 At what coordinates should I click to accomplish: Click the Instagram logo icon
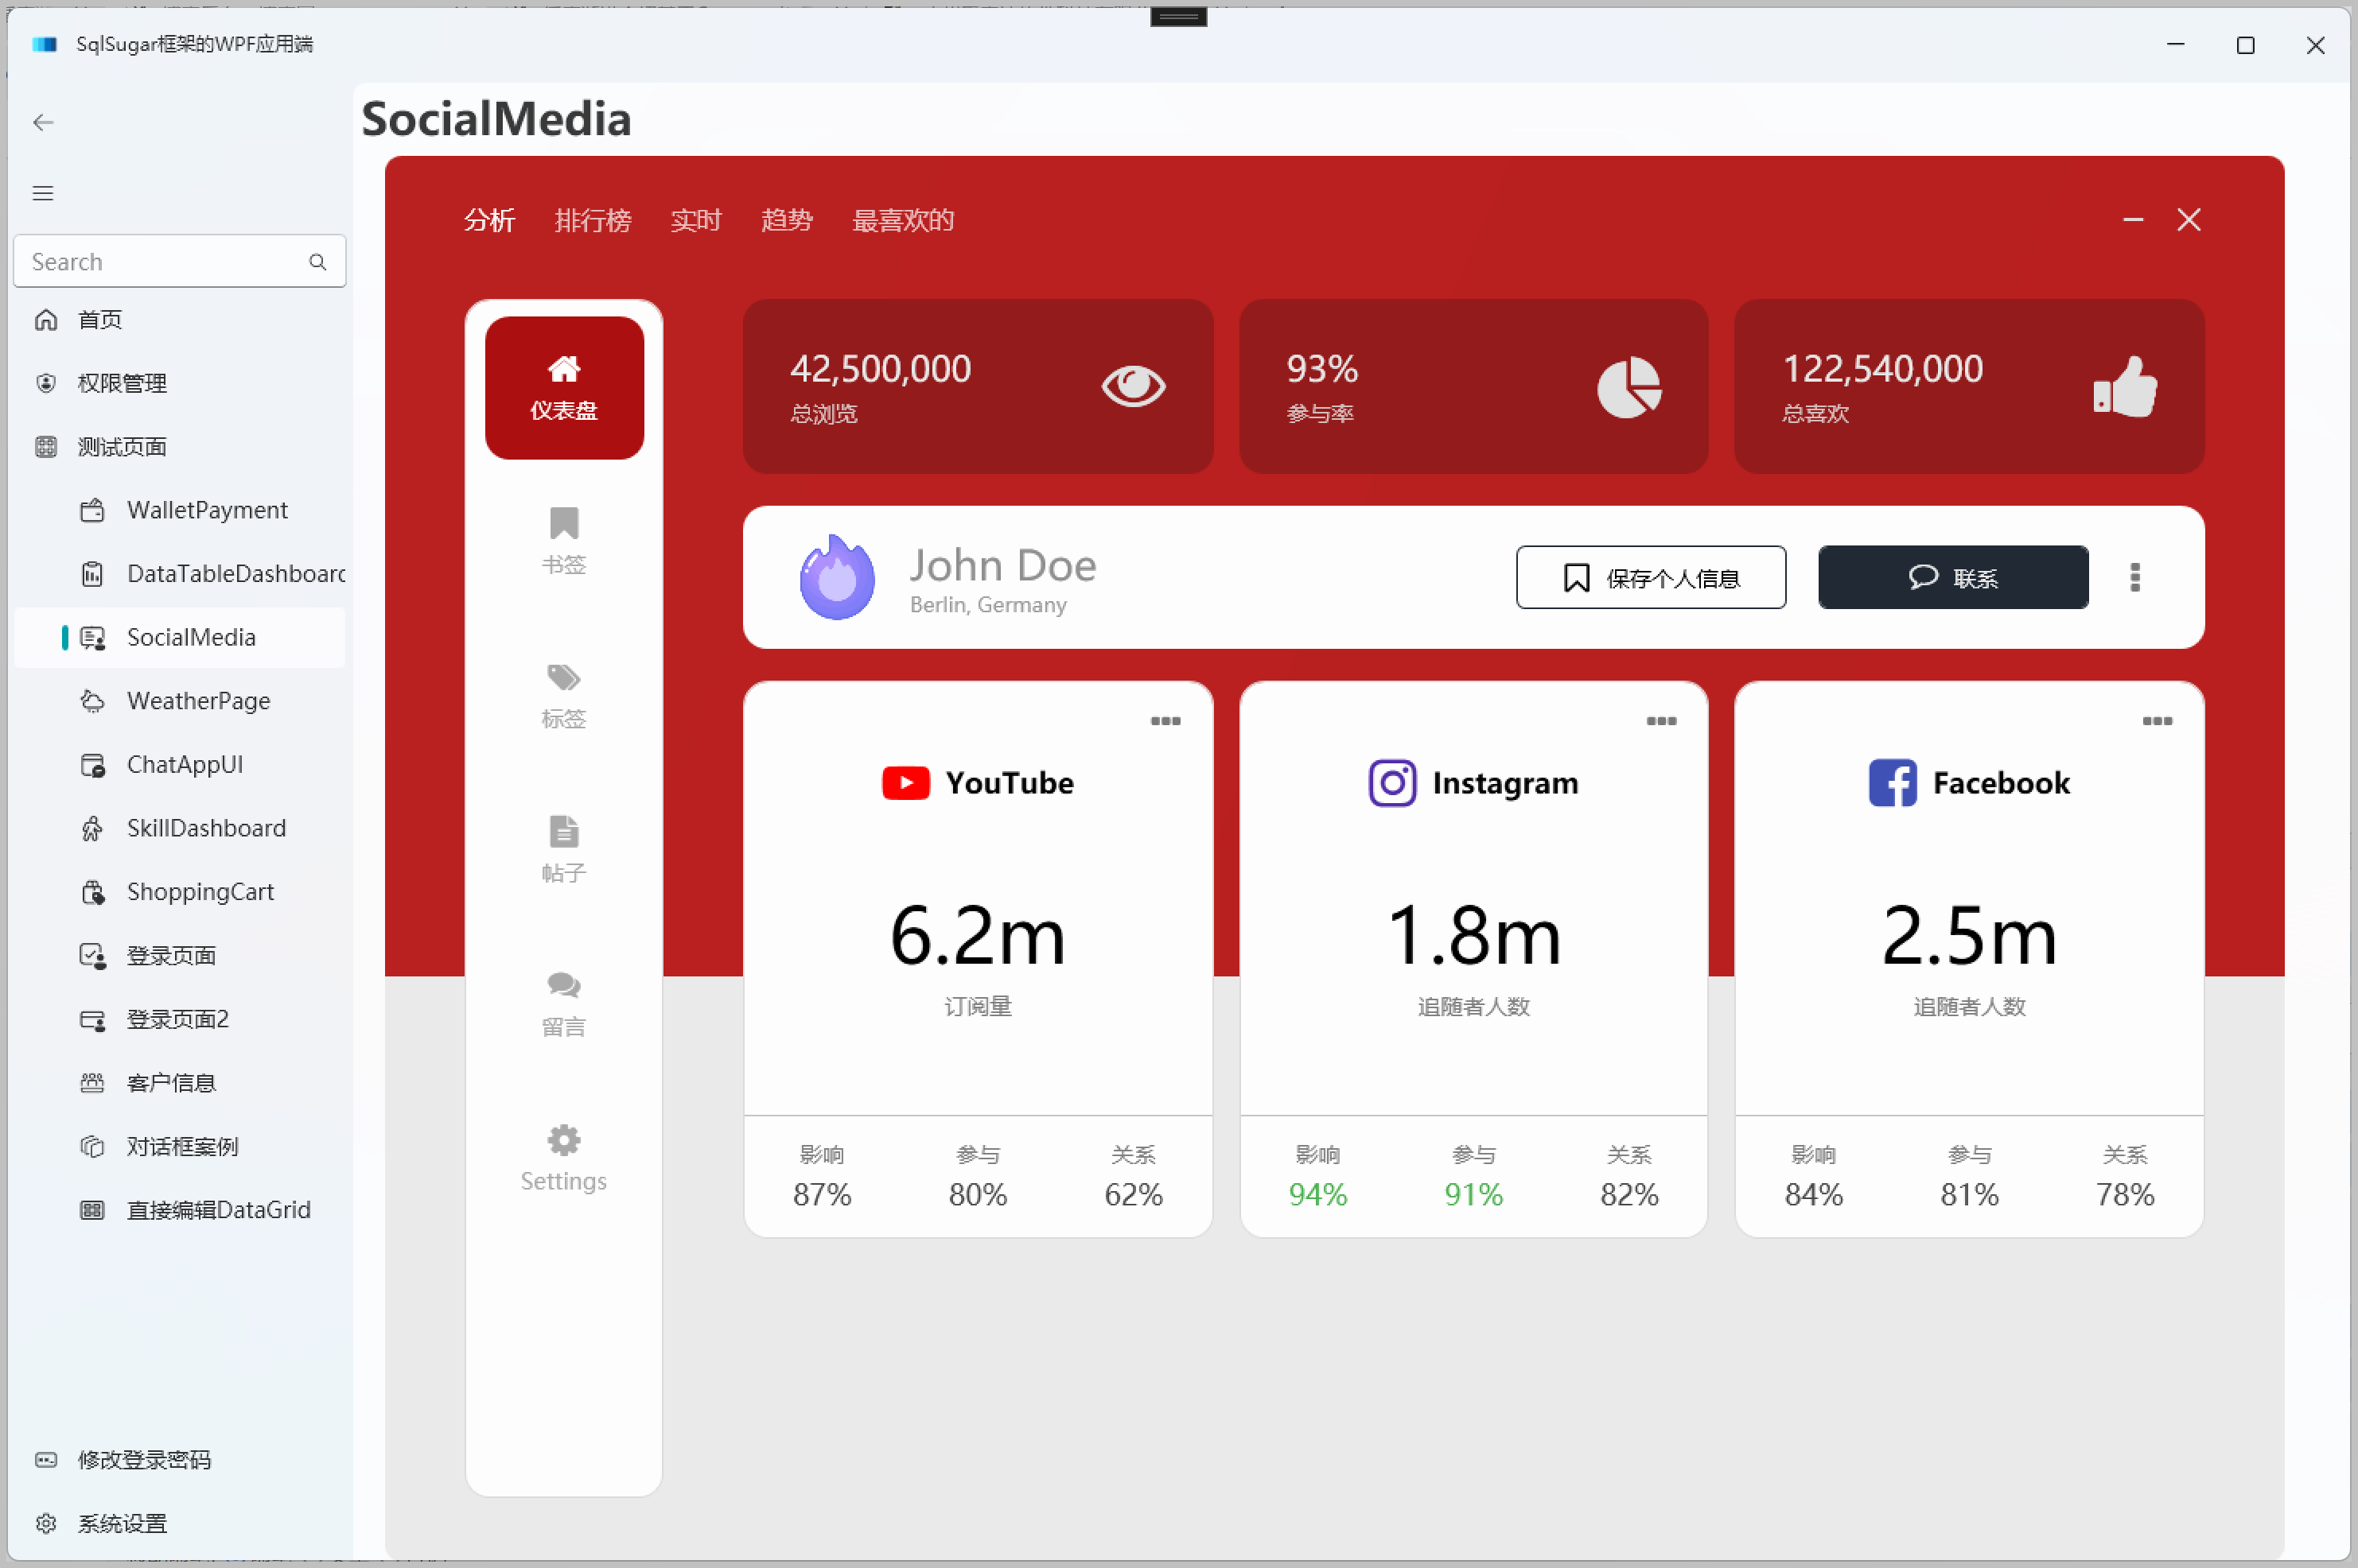point(1392,783)
